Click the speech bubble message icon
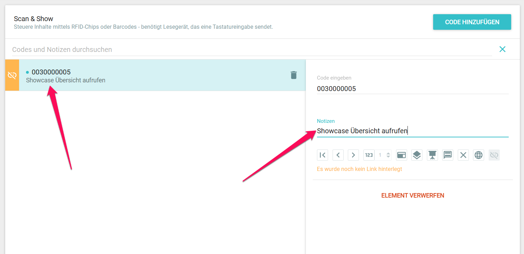Image resolution: width=524 pixels, height=254 pixels. click(x=448, y=155)
